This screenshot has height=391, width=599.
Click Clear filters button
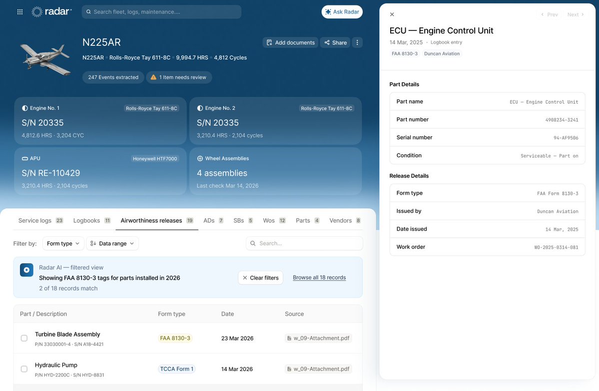tap(261, 278)
